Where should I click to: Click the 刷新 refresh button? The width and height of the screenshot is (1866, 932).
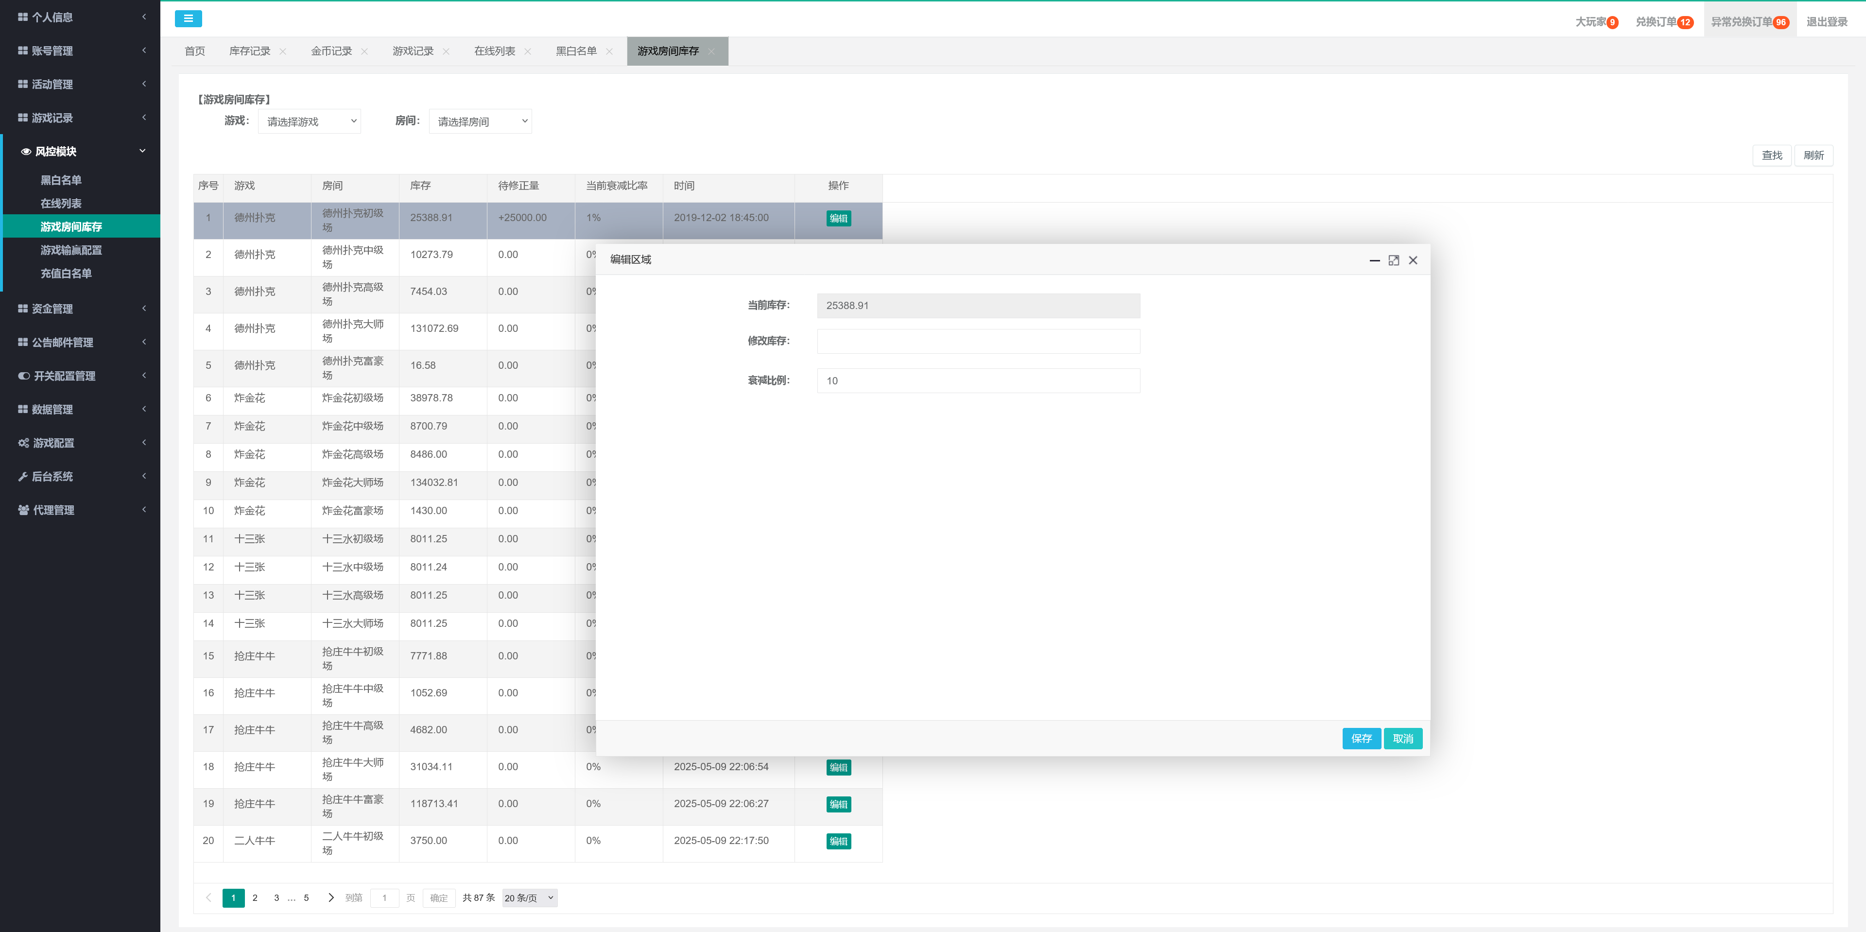point(1813,155)
